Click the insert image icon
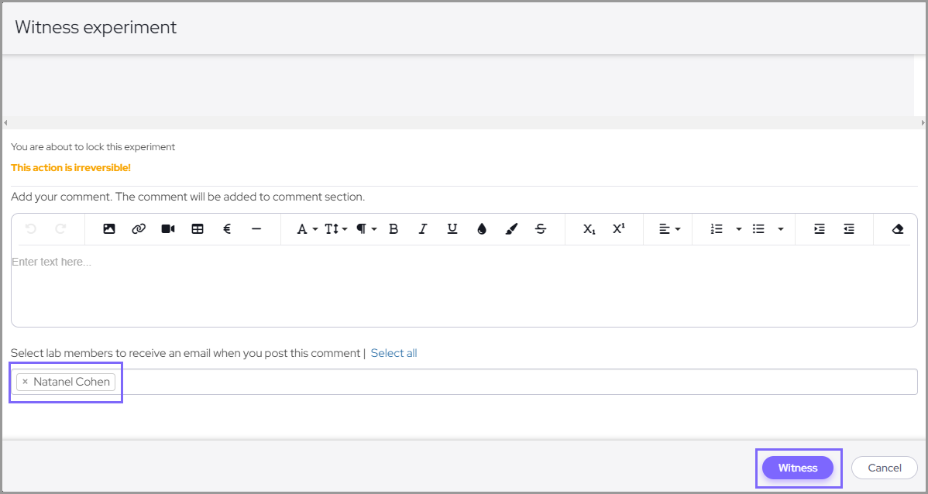 click(109, 229)
